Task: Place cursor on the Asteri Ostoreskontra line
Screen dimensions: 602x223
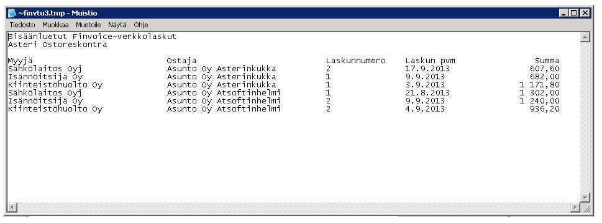Action: [58, 45]
